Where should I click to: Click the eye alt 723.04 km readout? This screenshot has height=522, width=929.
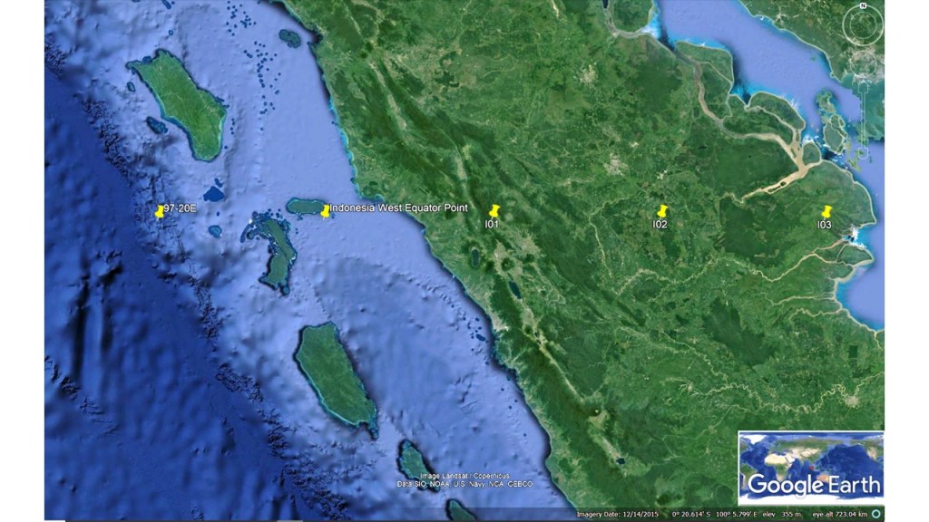838,515
